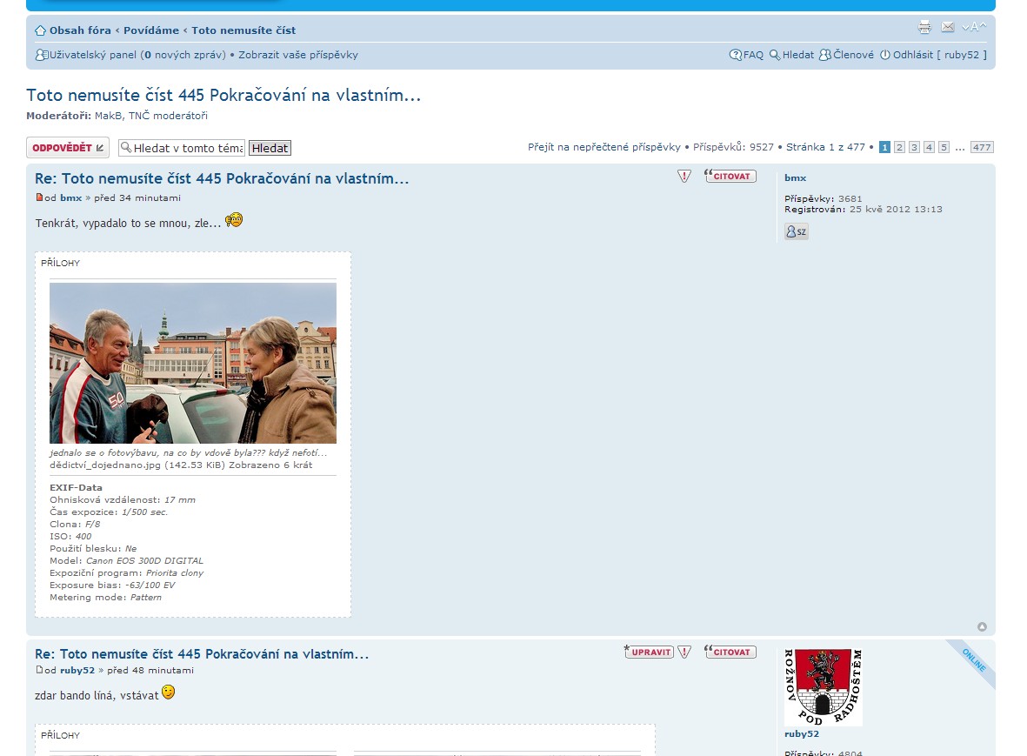Click the Odpovědět reply button
Screen dimensions: 1027x756
coord(67,148)
